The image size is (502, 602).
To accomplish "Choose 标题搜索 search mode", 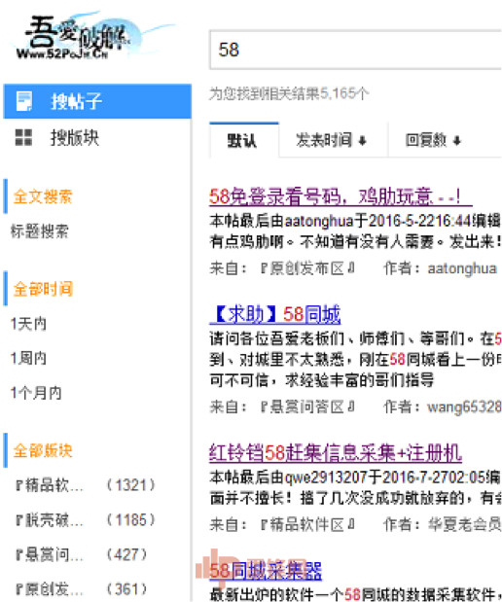I will click(x=40, y=231).
